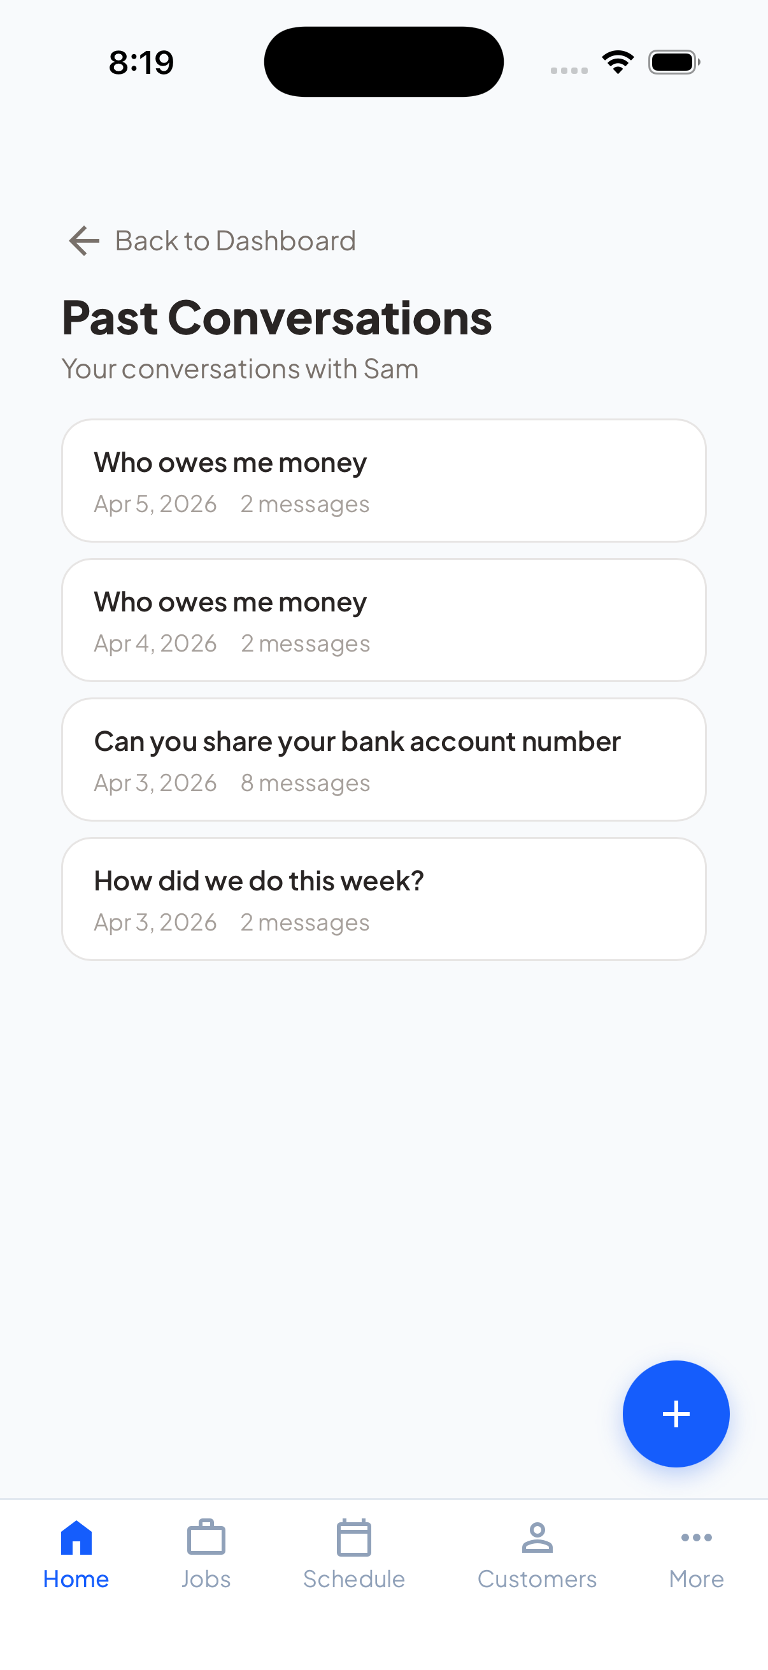Open the bank account number conversation

click(x=383, y=759)
